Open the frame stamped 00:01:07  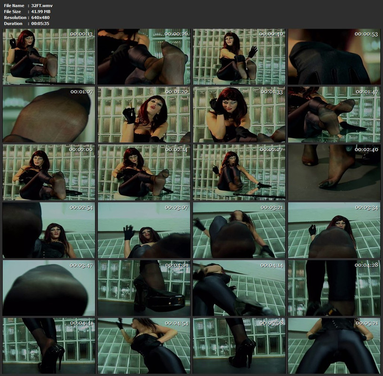49,115
